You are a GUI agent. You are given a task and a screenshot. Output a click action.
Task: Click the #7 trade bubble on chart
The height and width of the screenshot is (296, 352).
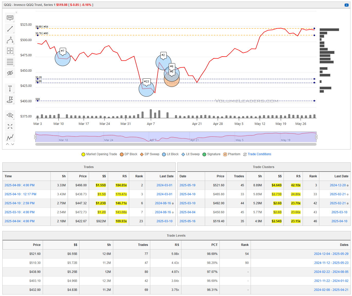click(x=63, y=58)
